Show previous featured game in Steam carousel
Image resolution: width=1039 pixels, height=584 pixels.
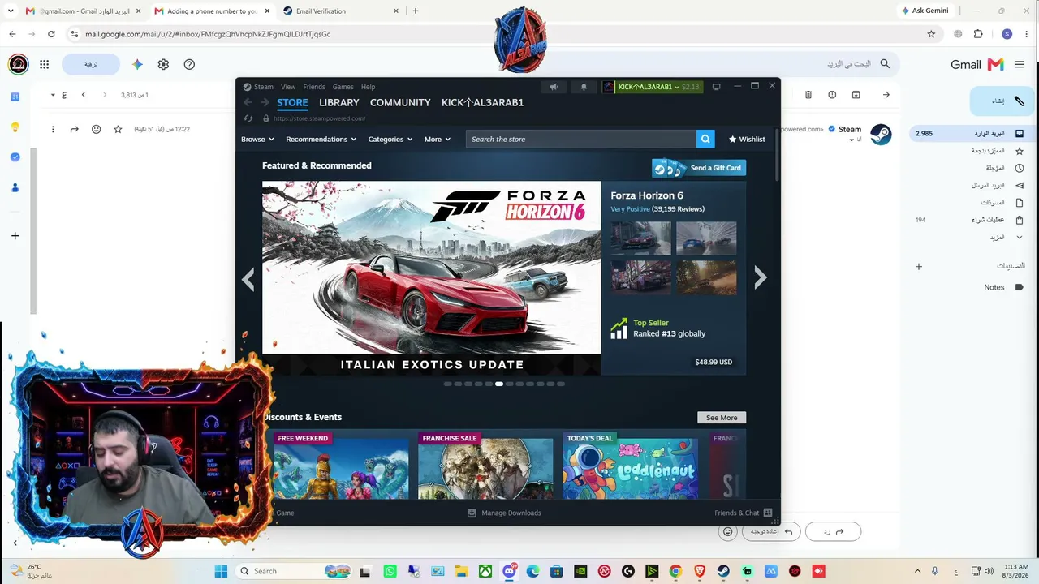[248, 279]
